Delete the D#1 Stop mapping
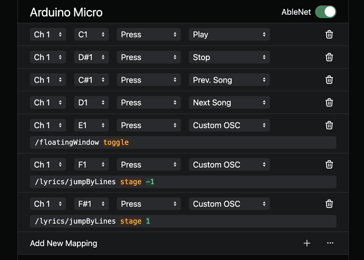The height and width of the screenshot is (260, 364). pyautogui.click(x=329, y=57)
